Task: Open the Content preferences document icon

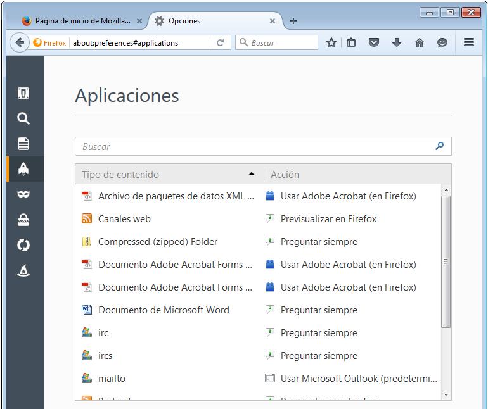Action: (x=23, y=144)
